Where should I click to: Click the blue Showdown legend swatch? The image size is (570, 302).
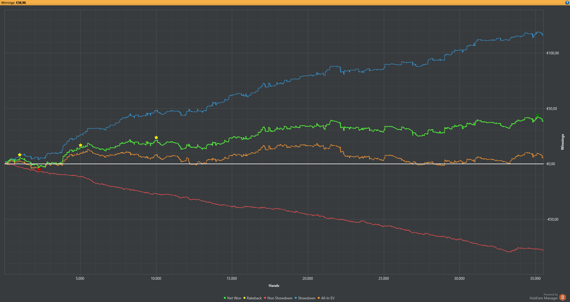click(296, 298)
